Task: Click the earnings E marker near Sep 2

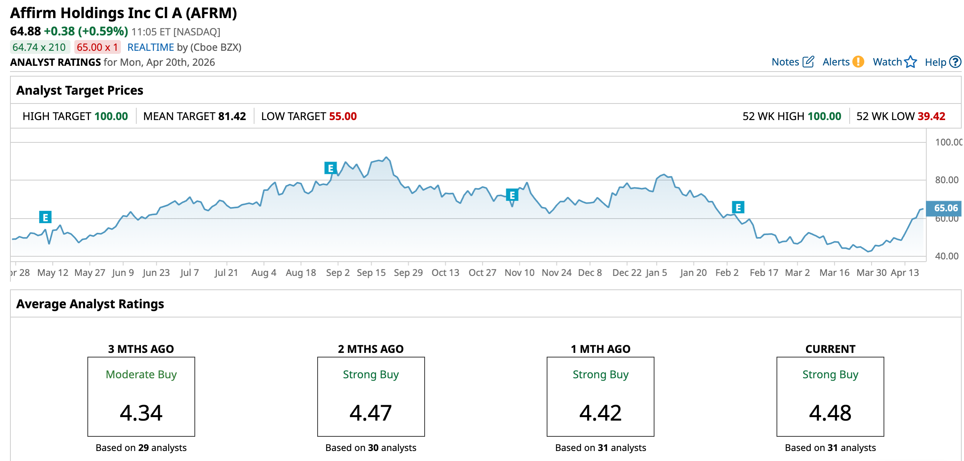Action: coord(330,168)
